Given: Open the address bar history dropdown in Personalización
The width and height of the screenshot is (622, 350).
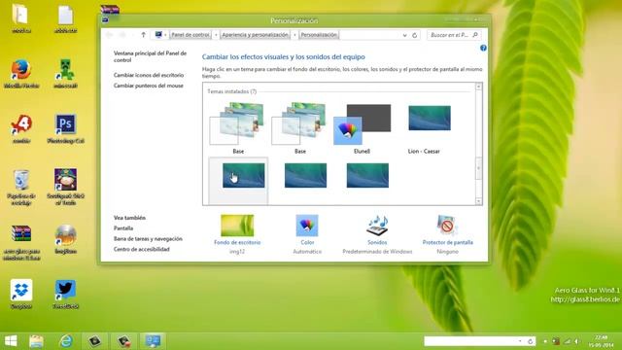Looking at the screenshot, I should point(404,35).
